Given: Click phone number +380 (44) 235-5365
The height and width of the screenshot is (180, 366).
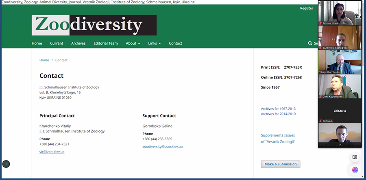Looking at the screenshot, I should [157, 139].
